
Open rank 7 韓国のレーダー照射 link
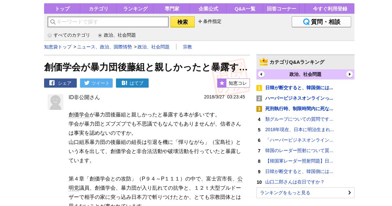299,150
